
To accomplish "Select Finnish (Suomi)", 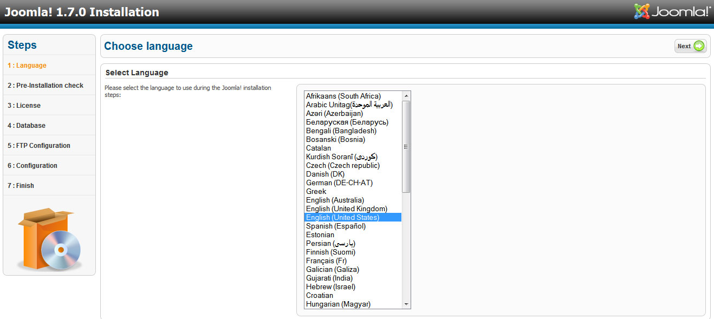I will click(353, 252).
